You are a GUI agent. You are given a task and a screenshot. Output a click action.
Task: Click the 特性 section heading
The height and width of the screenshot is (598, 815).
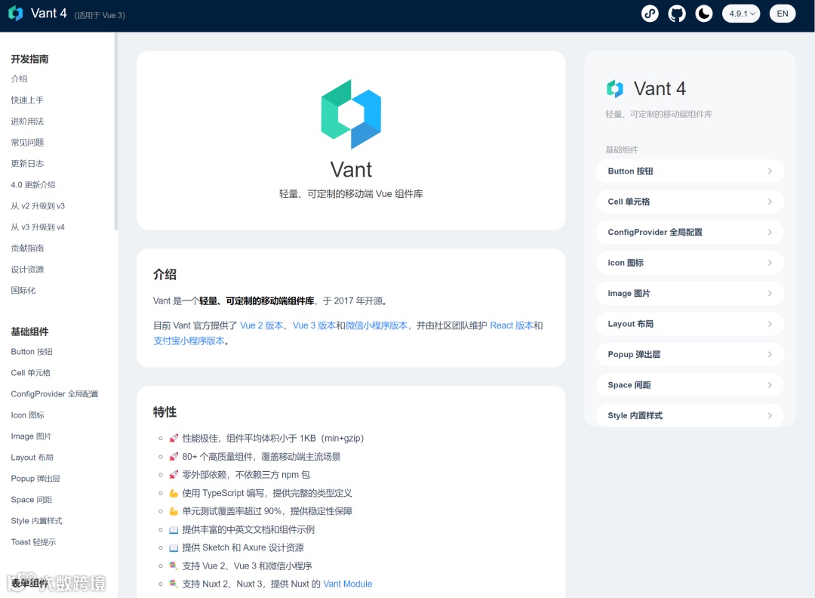165,412
